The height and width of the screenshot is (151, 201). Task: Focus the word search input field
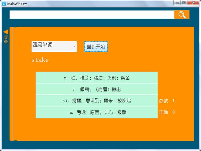92,15
